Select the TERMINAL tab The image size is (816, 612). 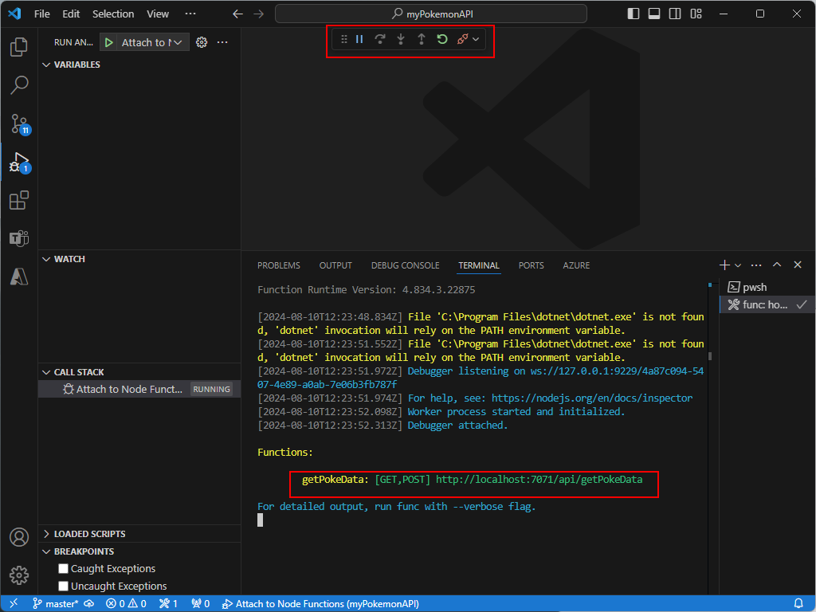click(479, 265)
